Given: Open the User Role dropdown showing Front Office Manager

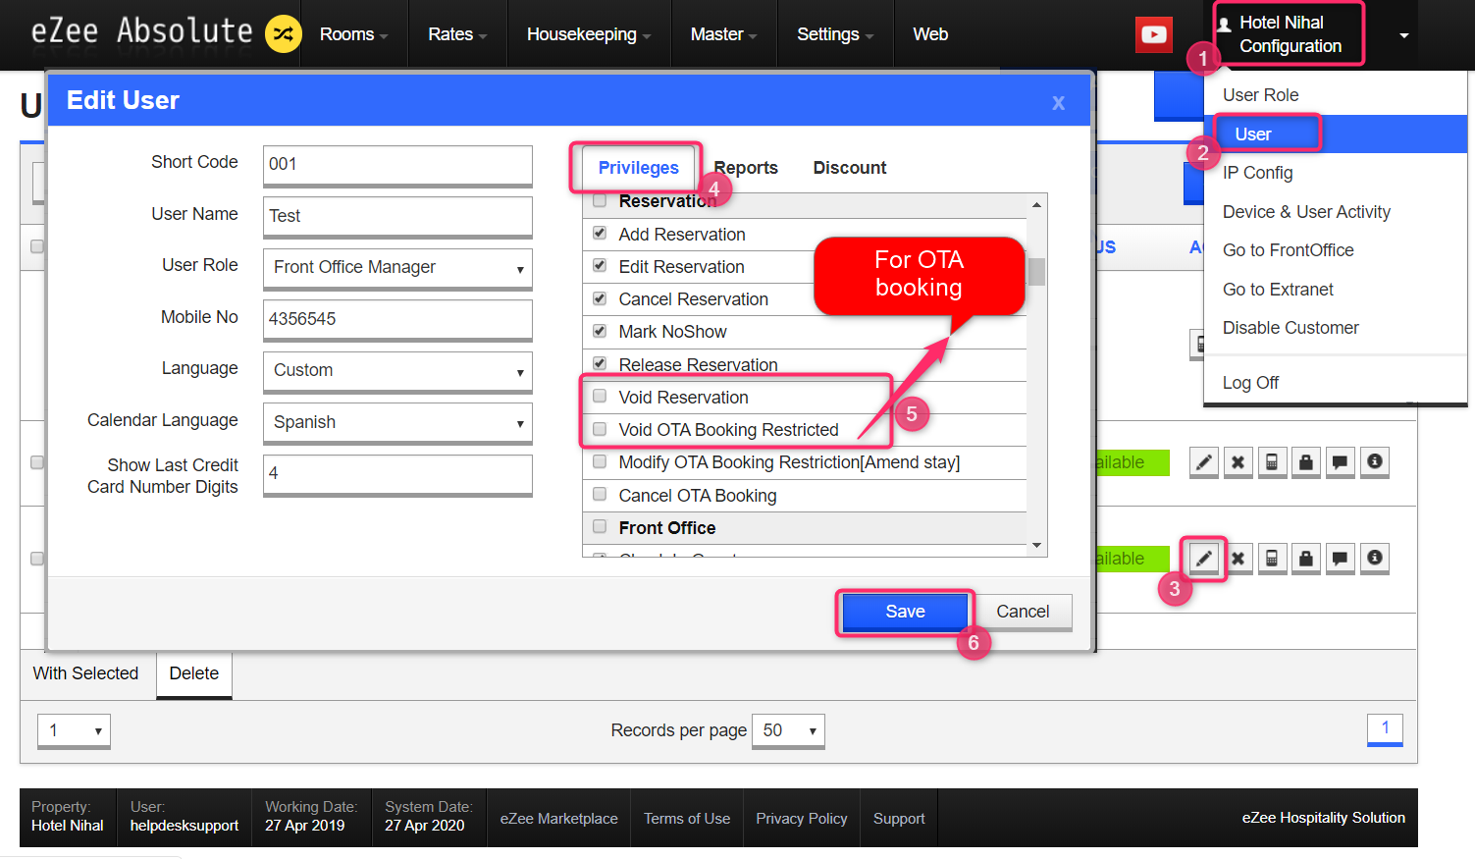Looking at the screenshot, I should [x=397, y=267].
